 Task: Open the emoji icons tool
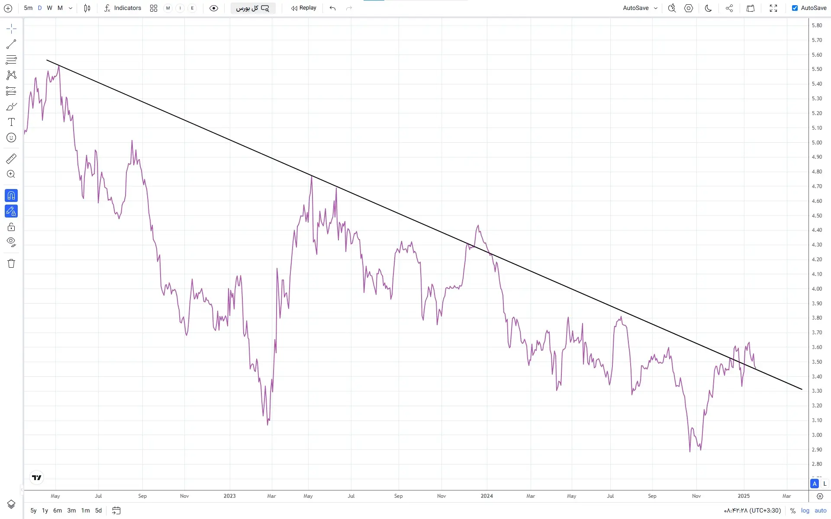(x=11, y=138)
